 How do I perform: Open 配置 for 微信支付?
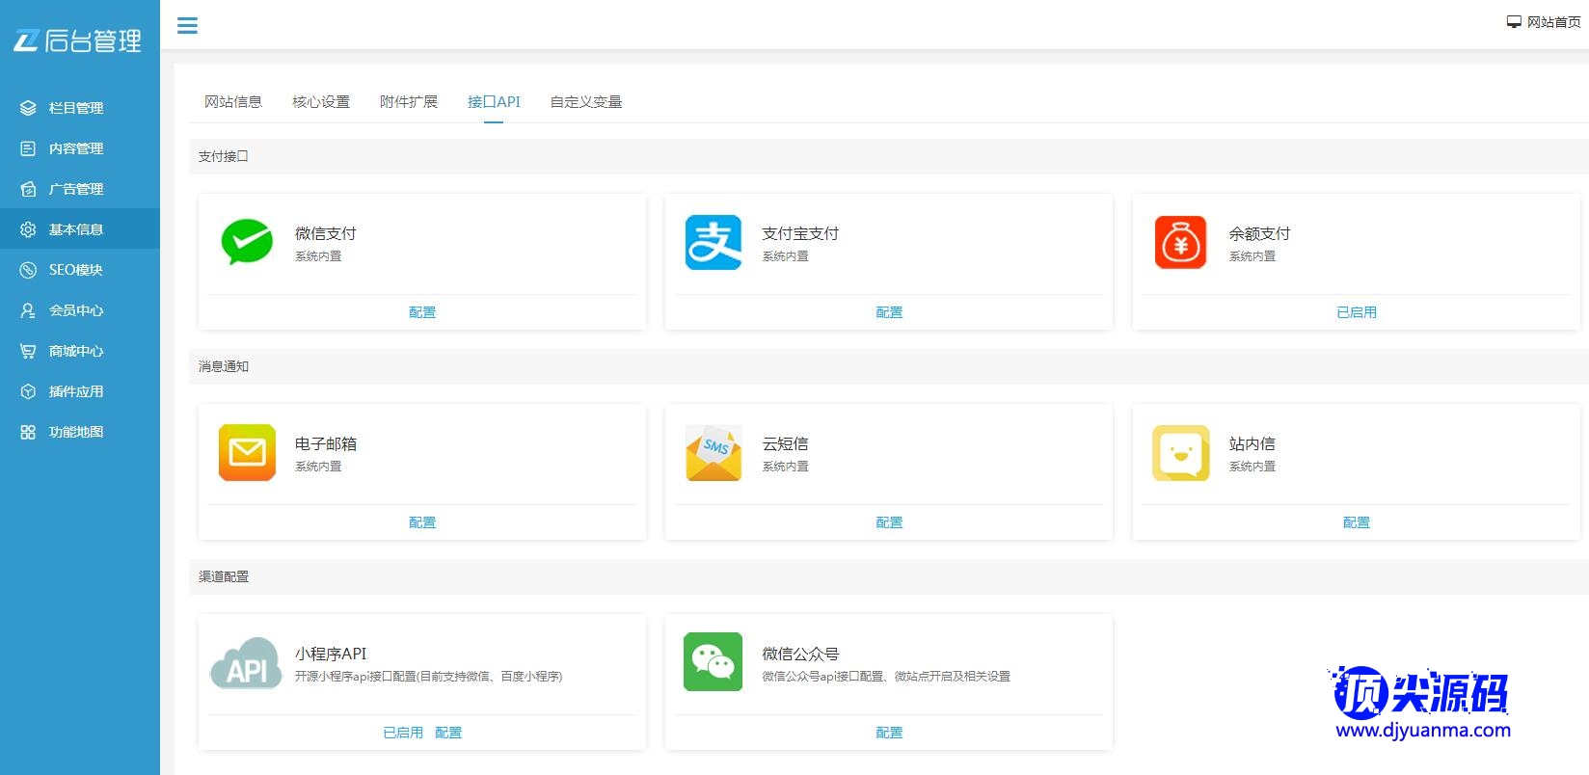coord(422,312)
